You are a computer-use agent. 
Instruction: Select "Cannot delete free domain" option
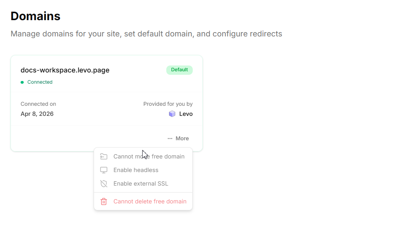pos(150,201)
